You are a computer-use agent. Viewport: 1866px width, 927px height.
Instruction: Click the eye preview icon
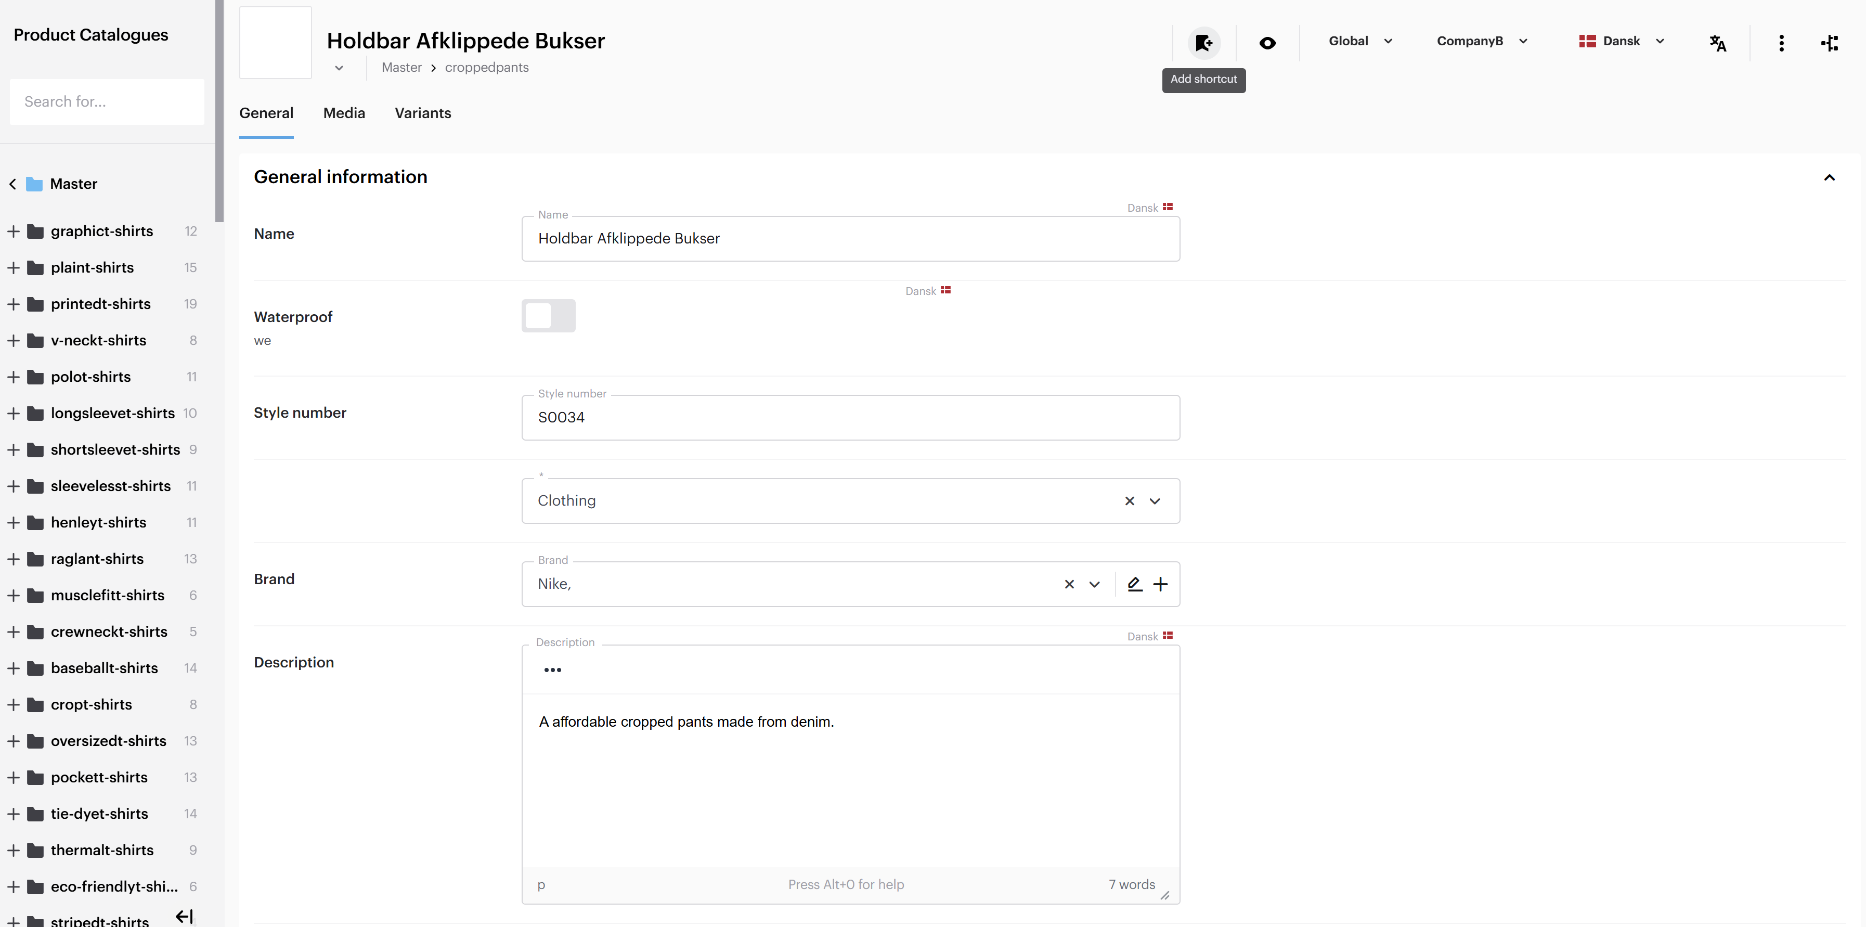pos(1267,43)
